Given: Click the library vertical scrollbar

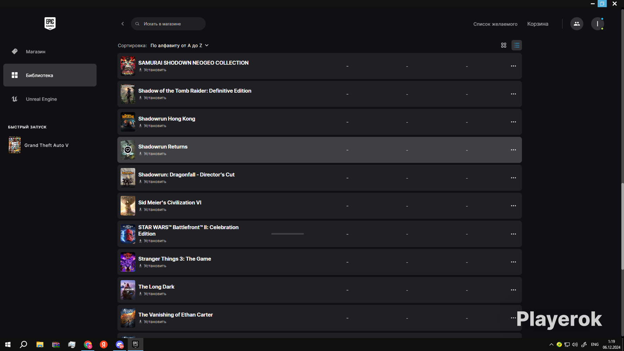Looking at the screenshot, I should click(622, 226).
